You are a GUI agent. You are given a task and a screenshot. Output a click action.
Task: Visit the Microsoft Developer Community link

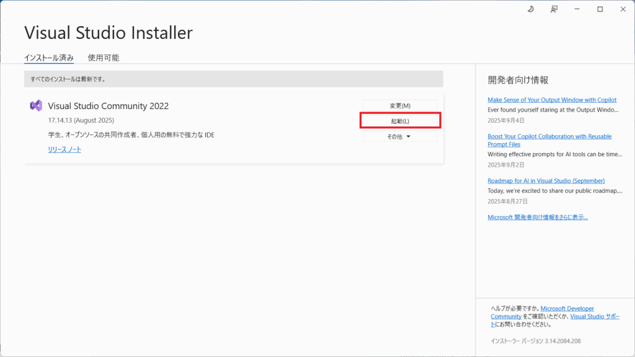tap(567, 309)
